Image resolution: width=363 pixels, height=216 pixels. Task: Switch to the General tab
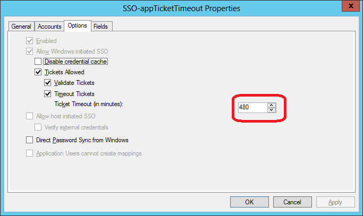[x=21, y=27]
